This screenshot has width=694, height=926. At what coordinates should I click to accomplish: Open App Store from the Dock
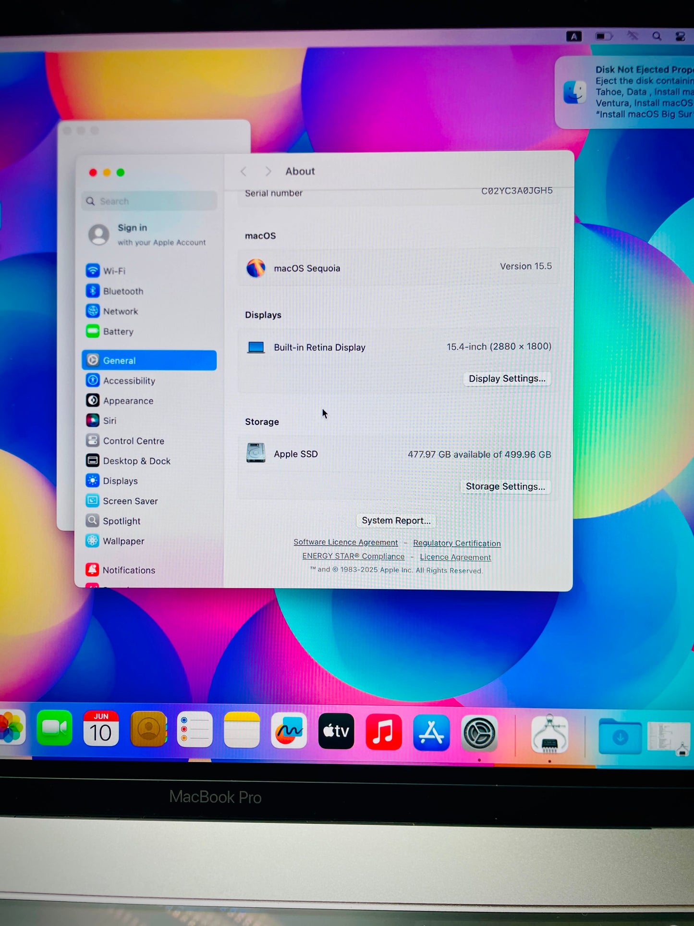[x=431, y=733]
